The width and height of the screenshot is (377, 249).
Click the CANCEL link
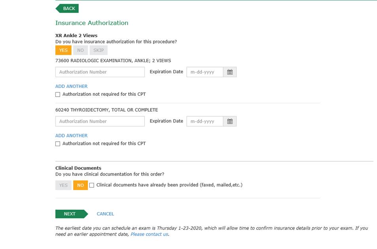click(105, 214)
